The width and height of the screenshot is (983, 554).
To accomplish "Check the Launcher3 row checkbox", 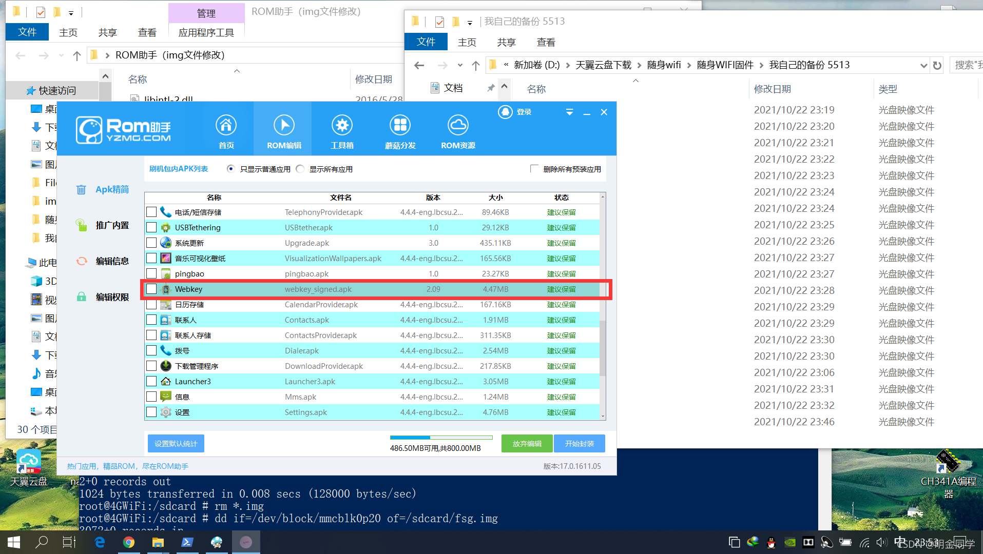I will (151, 381).
